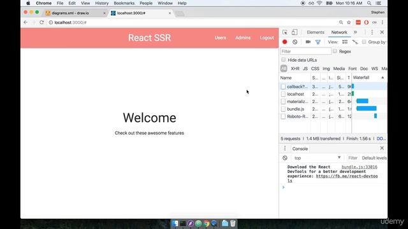The width and height of the screenshot is (408, 229).
Task: Tick the checkbox beside Roboto-R... request
Action: 283,116
